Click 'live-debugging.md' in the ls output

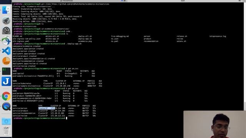click(x=120, y=36)
